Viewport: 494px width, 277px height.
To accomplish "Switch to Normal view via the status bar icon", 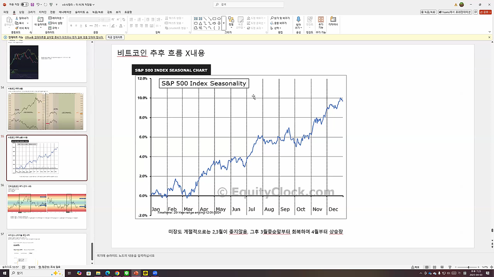I will [x=427, y=267].
